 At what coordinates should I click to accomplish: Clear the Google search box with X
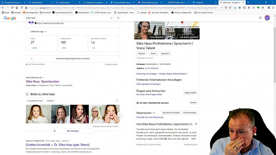click(x=111, y=18)
